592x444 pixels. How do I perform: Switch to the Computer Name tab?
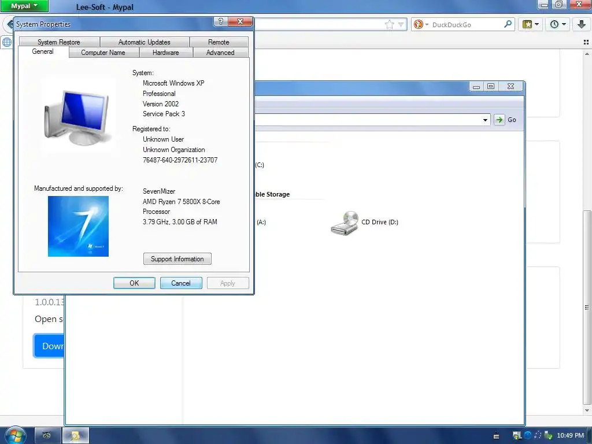(103, 53)
